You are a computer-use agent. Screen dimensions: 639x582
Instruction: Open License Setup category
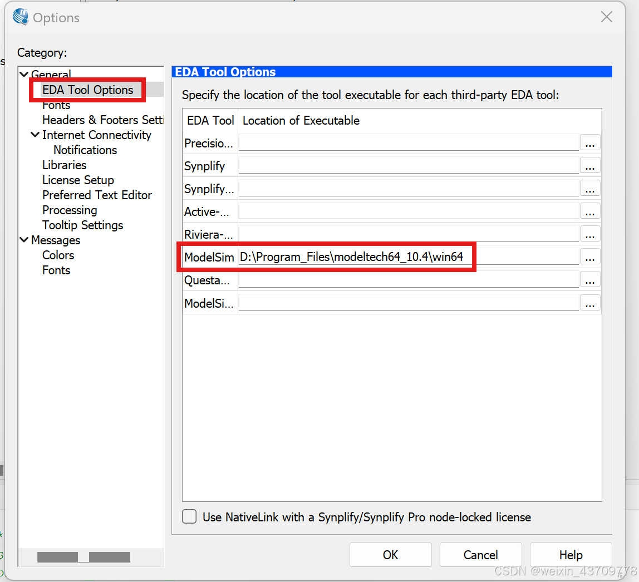78,180
